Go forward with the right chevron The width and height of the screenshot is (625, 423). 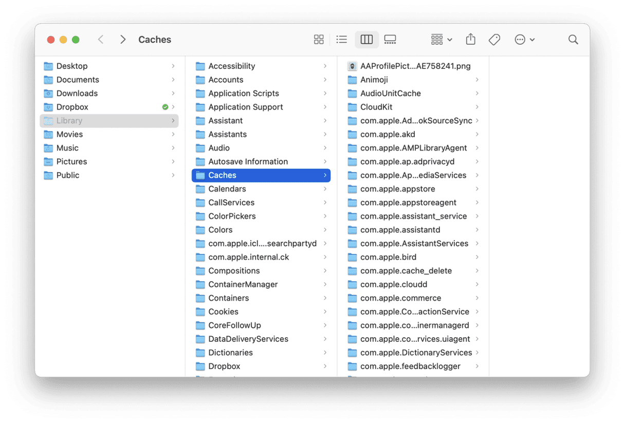[123, 40]
